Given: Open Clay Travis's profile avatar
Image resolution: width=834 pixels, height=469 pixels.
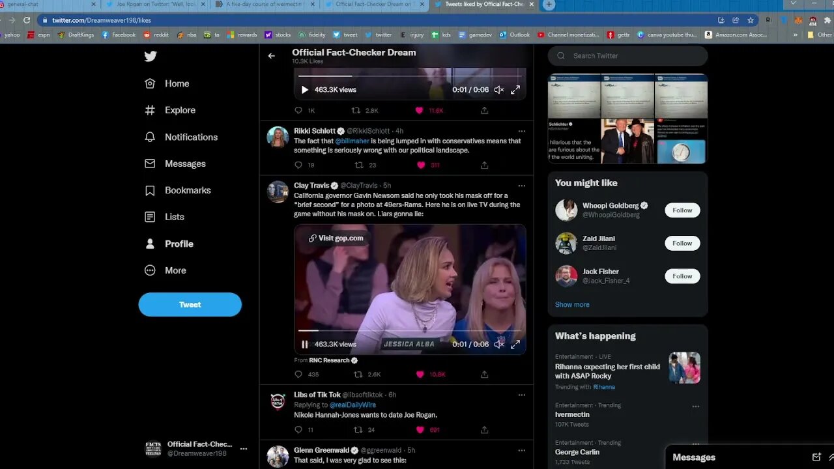Looking at the screenshot, I should click(x=278, y=192).
